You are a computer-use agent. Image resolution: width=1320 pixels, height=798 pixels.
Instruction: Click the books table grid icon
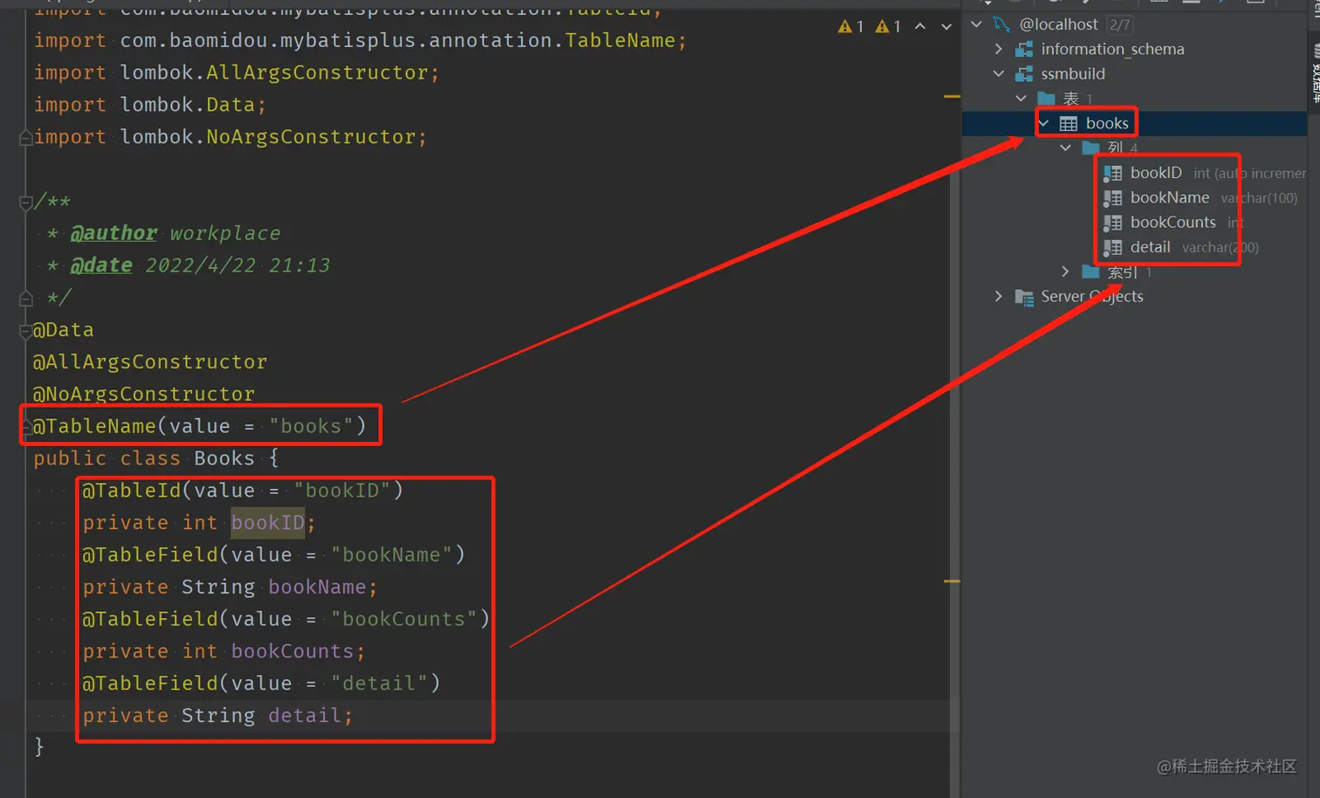1069,123
